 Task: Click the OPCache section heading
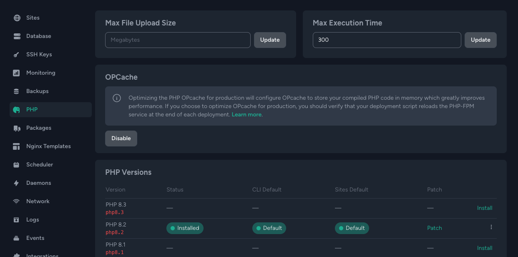121,77
